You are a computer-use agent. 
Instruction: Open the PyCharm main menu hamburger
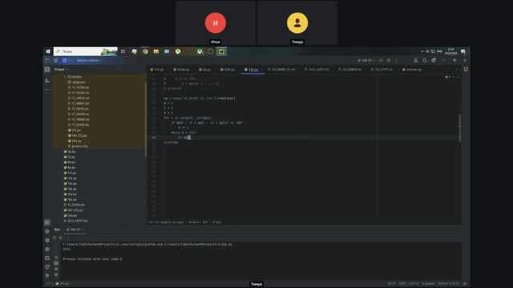(56, 61)
